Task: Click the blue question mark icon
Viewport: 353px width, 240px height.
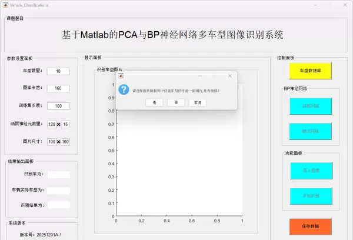Action: (124, 90)
